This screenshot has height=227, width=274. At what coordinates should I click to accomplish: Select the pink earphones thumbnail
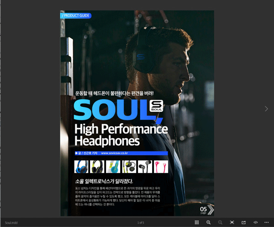(161, 167)
